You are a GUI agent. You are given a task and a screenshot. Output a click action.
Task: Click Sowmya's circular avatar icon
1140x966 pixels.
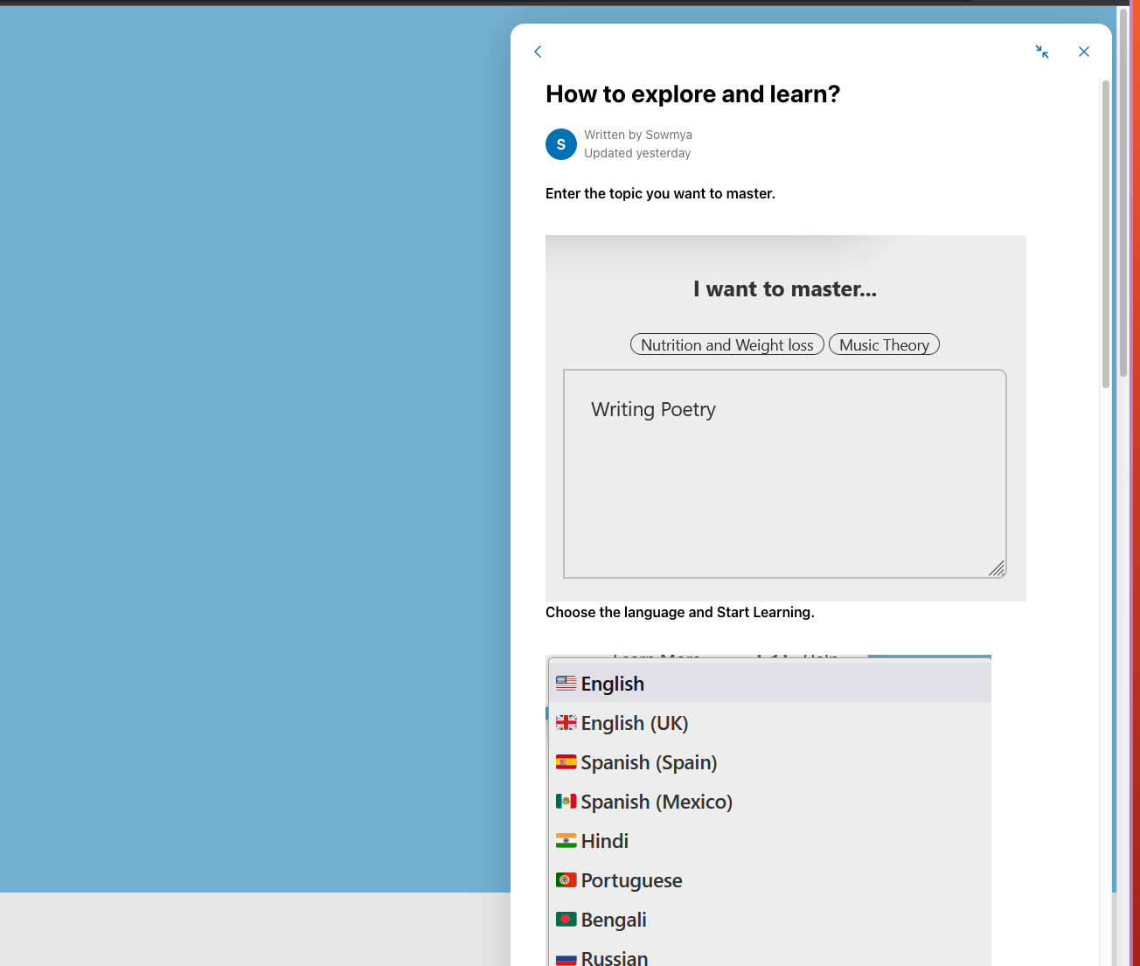560,143
